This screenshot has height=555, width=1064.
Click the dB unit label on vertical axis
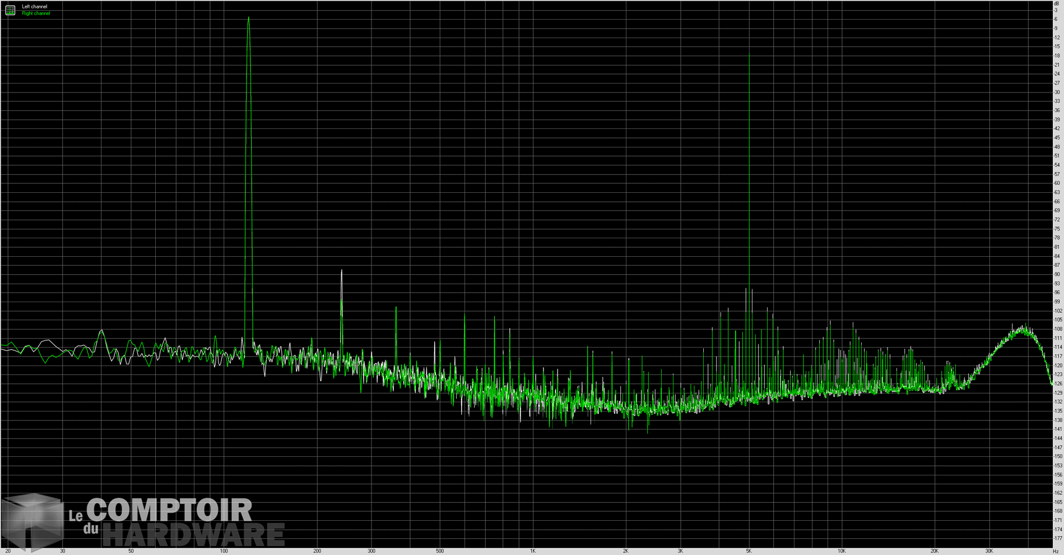tap(1057, 4)
